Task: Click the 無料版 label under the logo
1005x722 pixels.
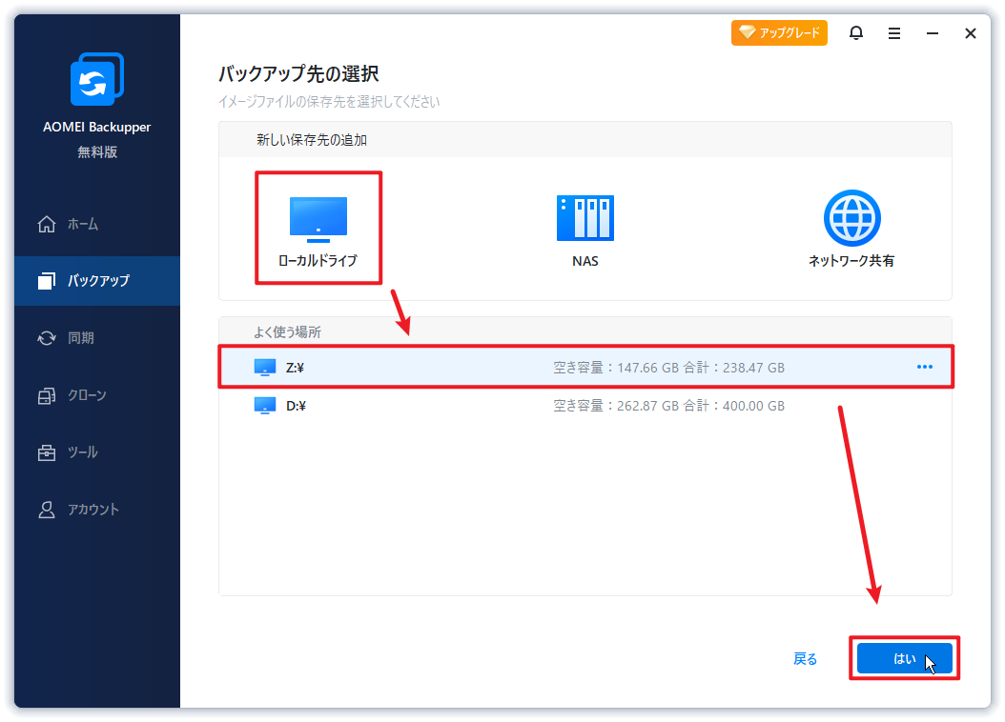Action: point(95,151)
